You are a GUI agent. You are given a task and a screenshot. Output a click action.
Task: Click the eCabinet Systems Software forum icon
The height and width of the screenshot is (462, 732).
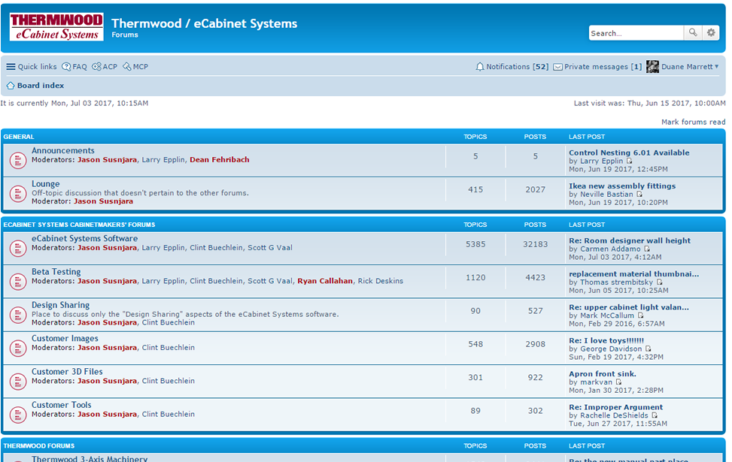[18, 248]
